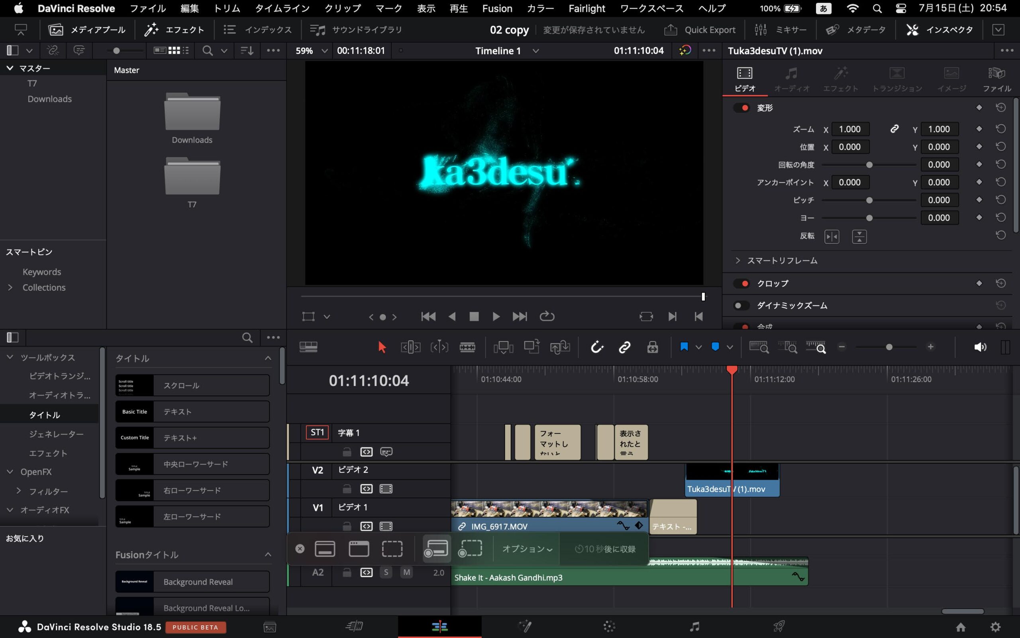The height and width of the screenshot is (638, 1020).
Task: Disable the 変形 section toggle
Action: pyautogui.click(x=741, y=108)
